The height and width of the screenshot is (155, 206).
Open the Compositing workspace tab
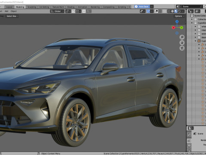pyautogui.click(x=109, y=7)
